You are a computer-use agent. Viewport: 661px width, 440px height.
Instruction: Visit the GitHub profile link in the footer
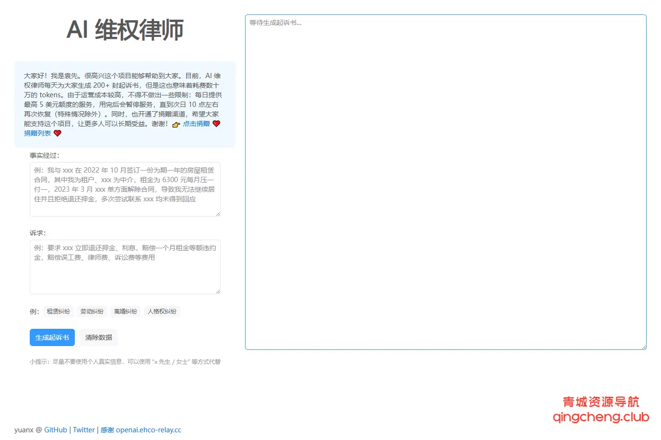55,429
